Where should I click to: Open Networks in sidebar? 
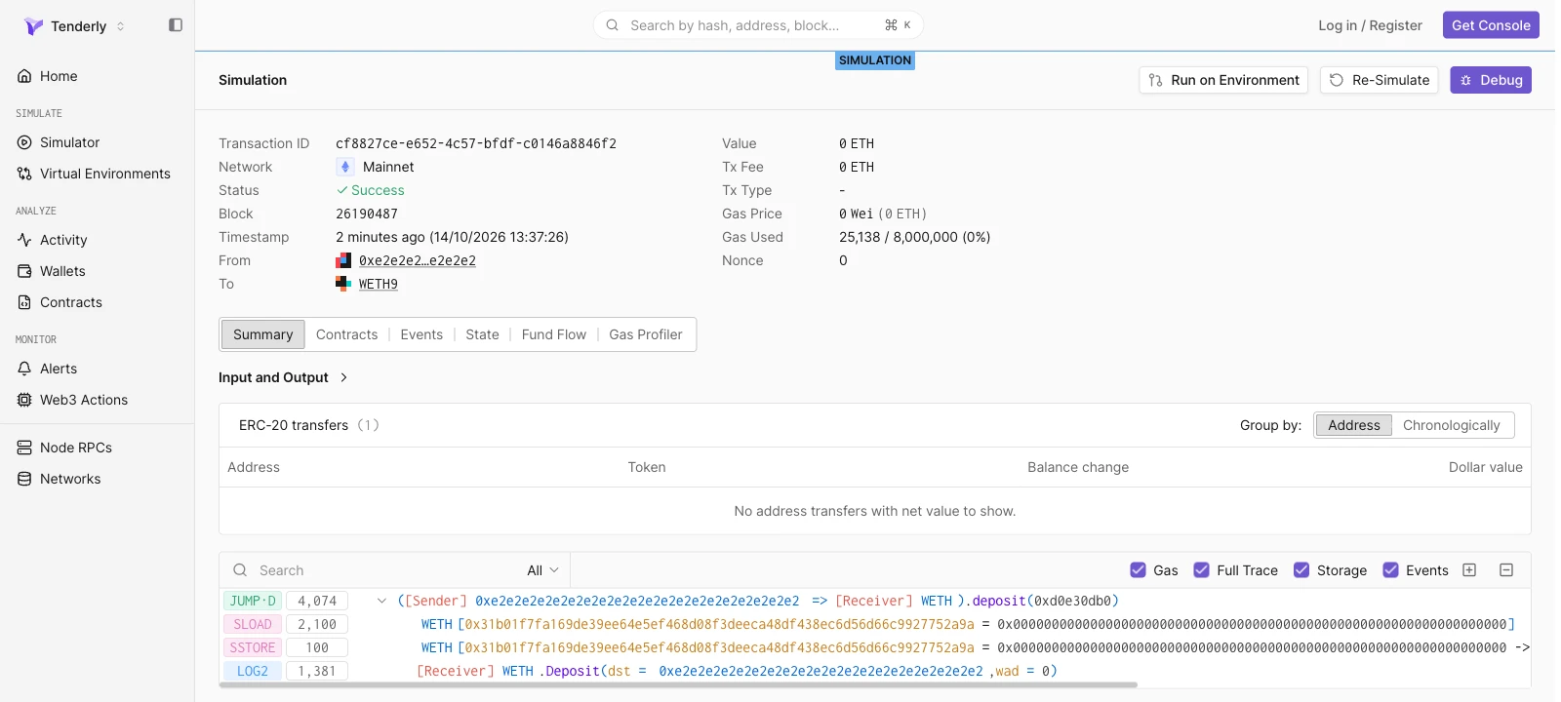tap(70, 479)
